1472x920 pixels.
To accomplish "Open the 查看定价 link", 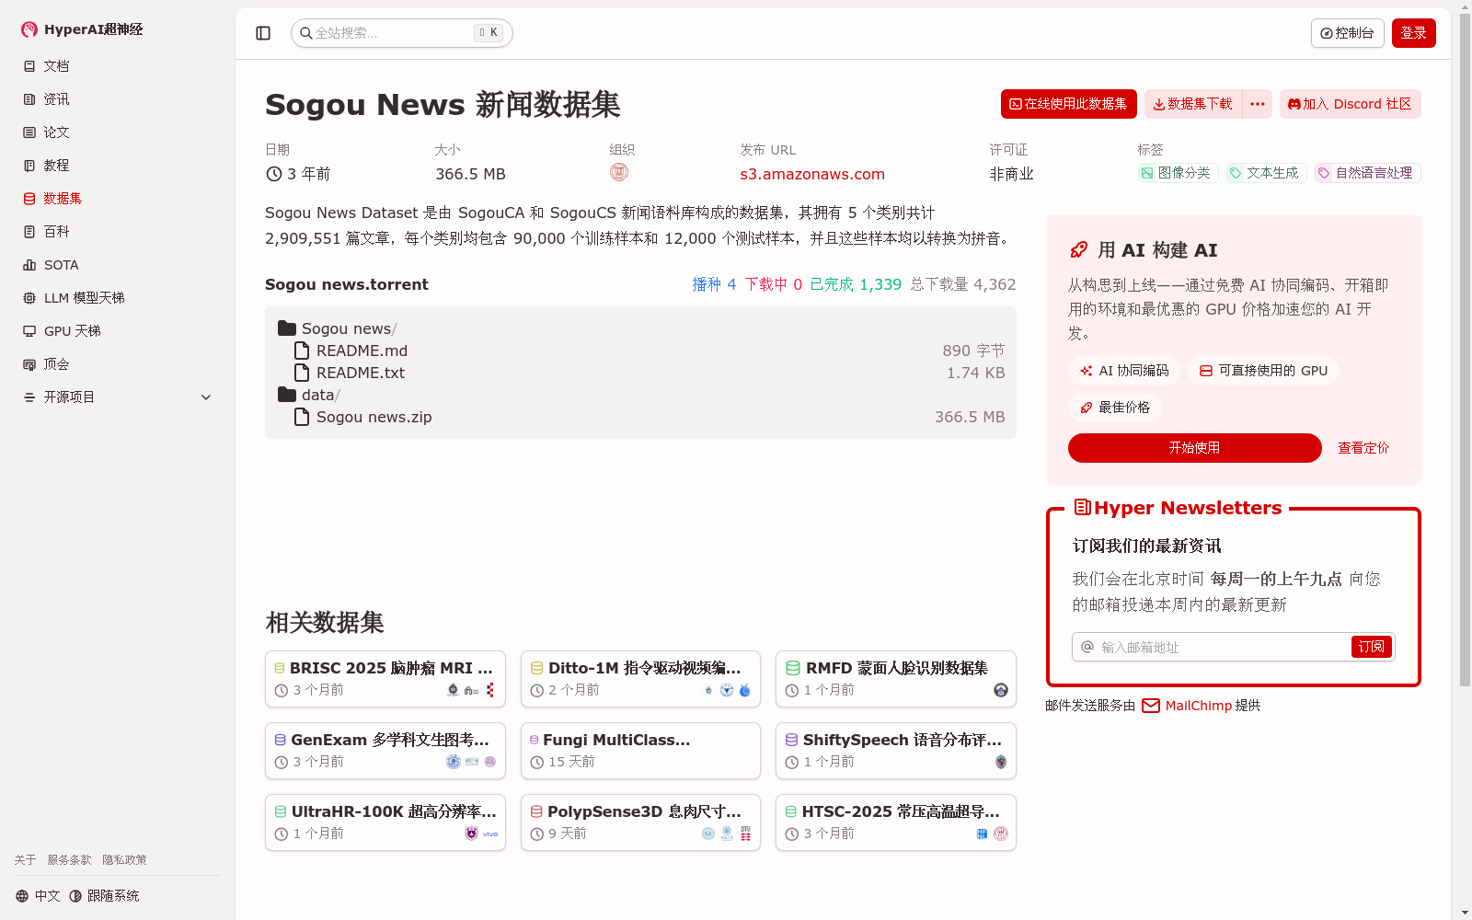I will click(x=1363, y=448).
